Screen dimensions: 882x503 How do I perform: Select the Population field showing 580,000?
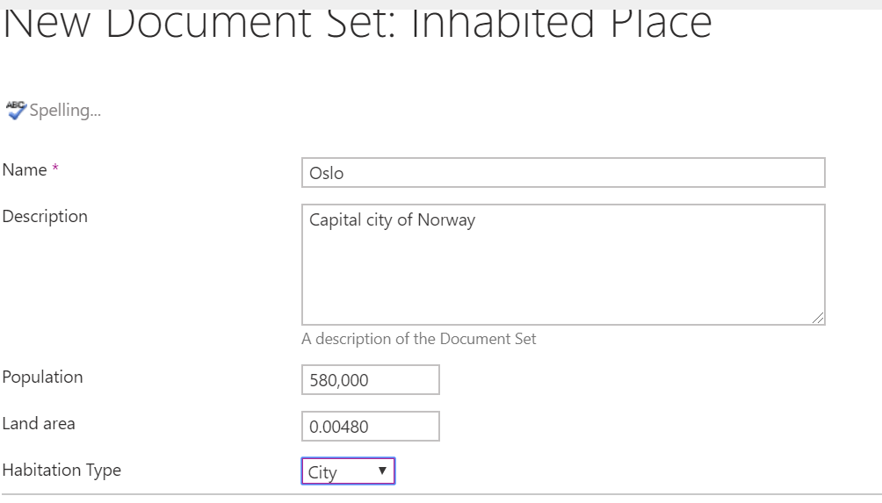click(370, 380)
